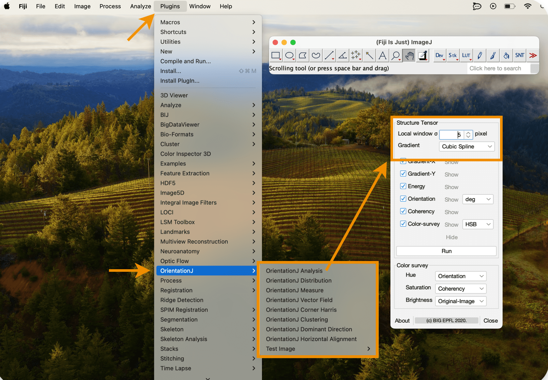Screen dimensions: 548x380
Task: Open the Plugins menu
Action: [170, 6]
